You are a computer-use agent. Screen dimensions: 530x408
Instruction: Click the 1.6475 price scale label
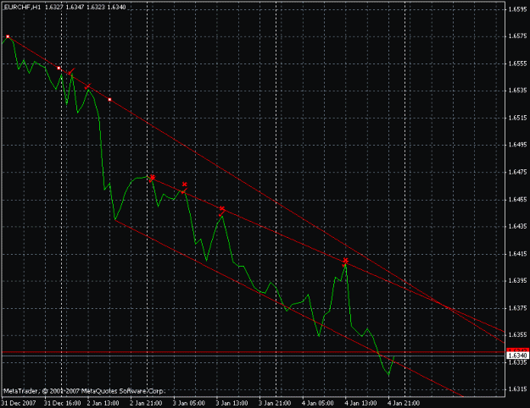517,172
